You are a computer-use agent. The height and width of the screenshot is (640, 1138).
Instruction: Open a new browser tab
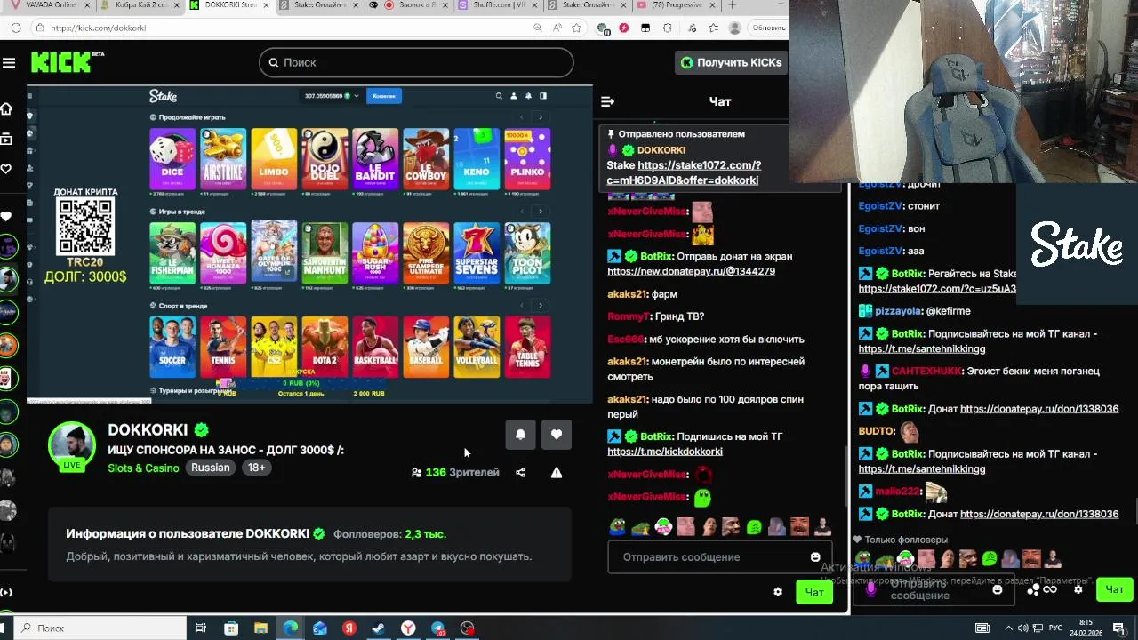732,5
